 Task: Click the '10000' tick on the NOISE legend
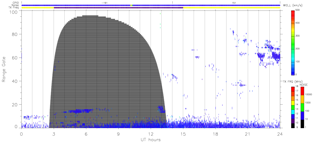click(x=308, y=94)
